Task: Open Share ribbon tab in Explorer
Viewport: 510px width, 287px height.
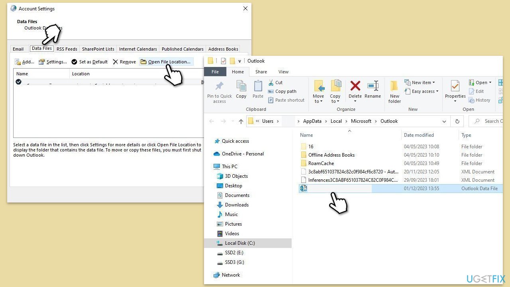Action: (x=261, y=72)
